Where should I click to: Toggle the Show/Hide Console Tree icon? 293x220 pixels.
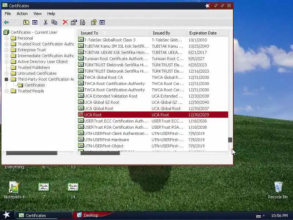(35, 23)
